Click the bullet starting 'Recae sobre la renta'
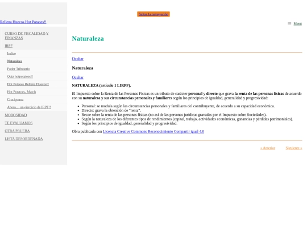307x230 pixels. pos(174,115)
